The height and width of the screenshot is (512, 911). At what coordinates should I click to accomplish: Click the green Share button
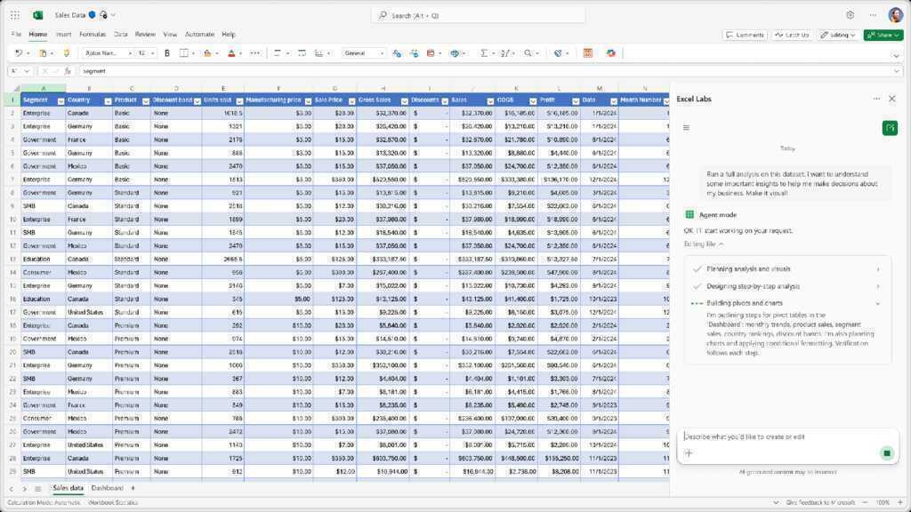click(884, 35)
